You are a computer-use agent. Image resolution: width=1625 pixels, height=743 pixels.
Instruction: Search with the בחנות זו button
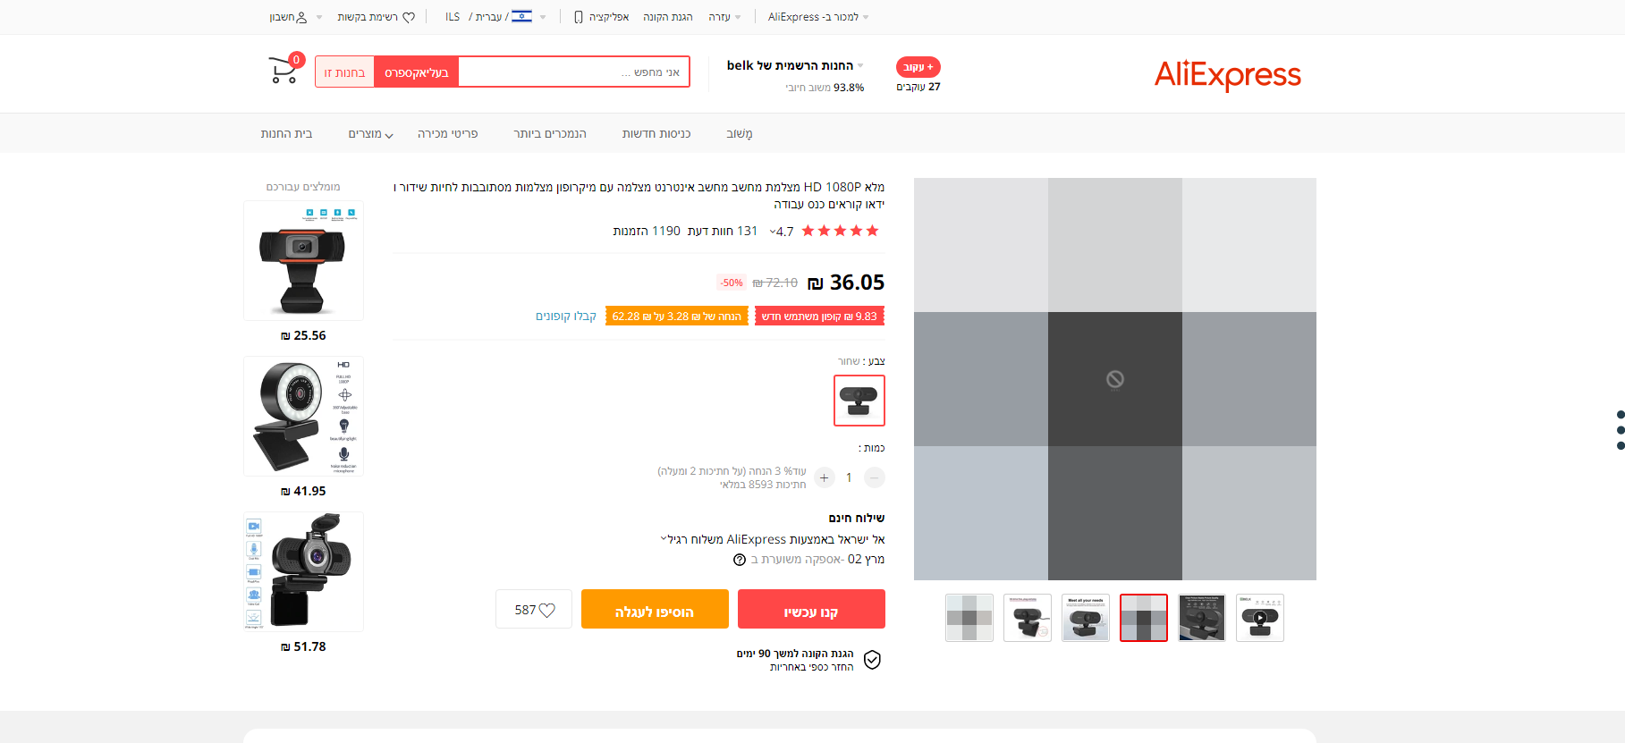point(344,72)
